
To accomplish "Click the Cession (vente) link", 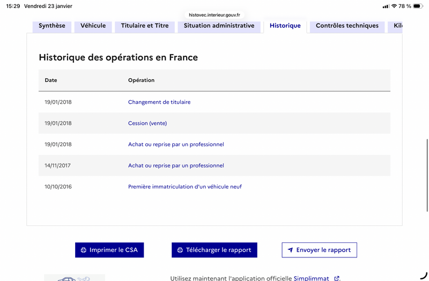I will click(x=147, y=123).
